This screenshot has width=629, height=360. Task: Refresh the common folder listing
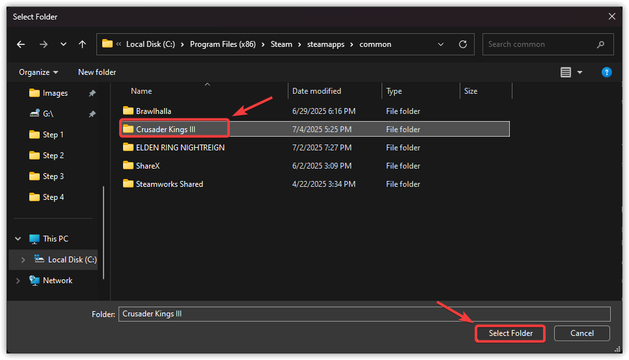[463, 44]
